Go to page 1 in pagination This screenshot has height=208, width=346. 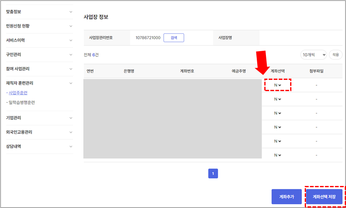pos(213,173)
